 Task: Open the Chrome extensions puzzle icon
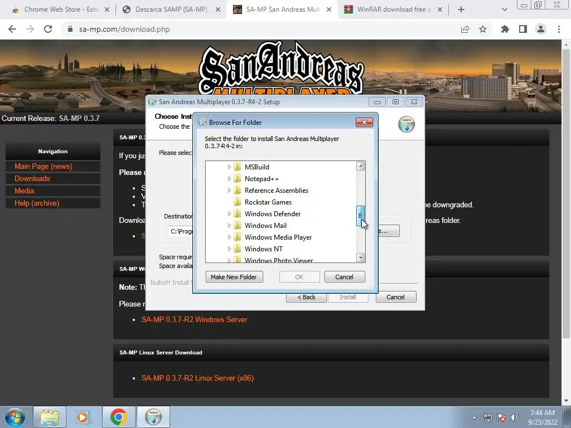point(505,29)
